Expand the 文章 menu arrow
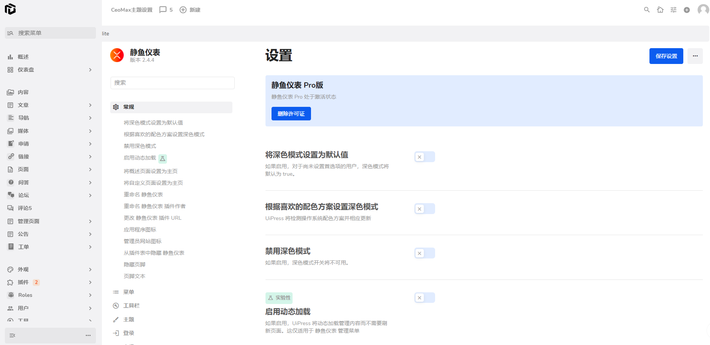Viewport: 710px width, 345px height. coord(90,105)
